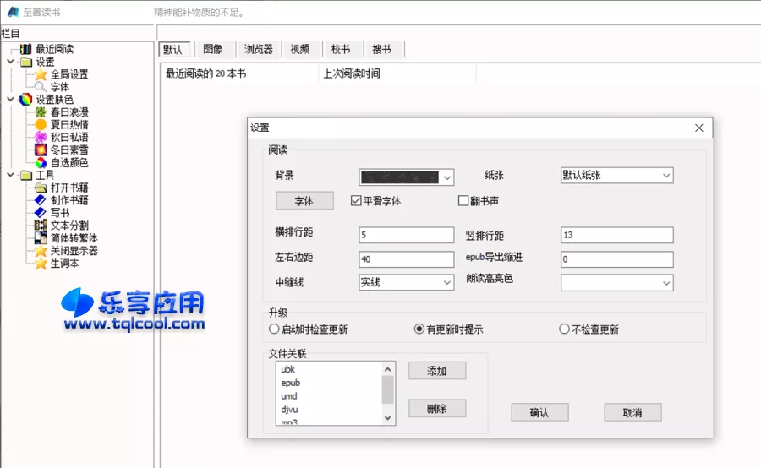
Task: Enable the 翻书声 checkbox
Action: click(463, 200)
